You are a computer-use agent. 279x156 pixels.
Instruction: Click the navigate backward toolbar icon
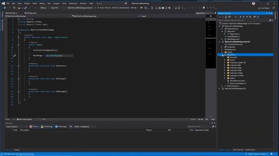(5, 8)
